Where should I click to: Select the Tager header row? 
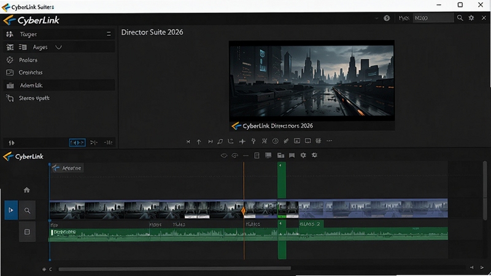[x=59, y=34]
